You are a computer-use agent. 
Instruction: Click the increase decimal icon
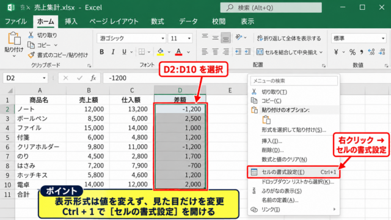pyautogui.click(x=371, y=52)
